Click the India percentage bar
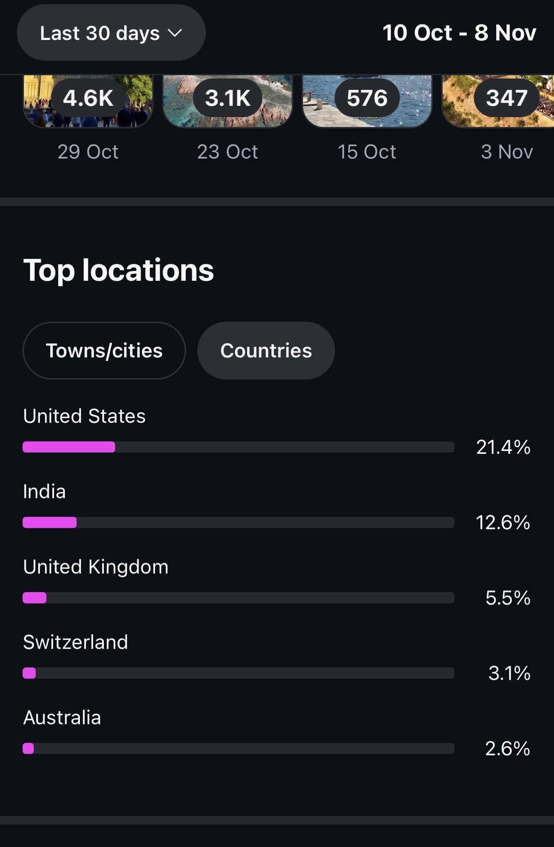The image size is (554, 847). pos(238,522)
